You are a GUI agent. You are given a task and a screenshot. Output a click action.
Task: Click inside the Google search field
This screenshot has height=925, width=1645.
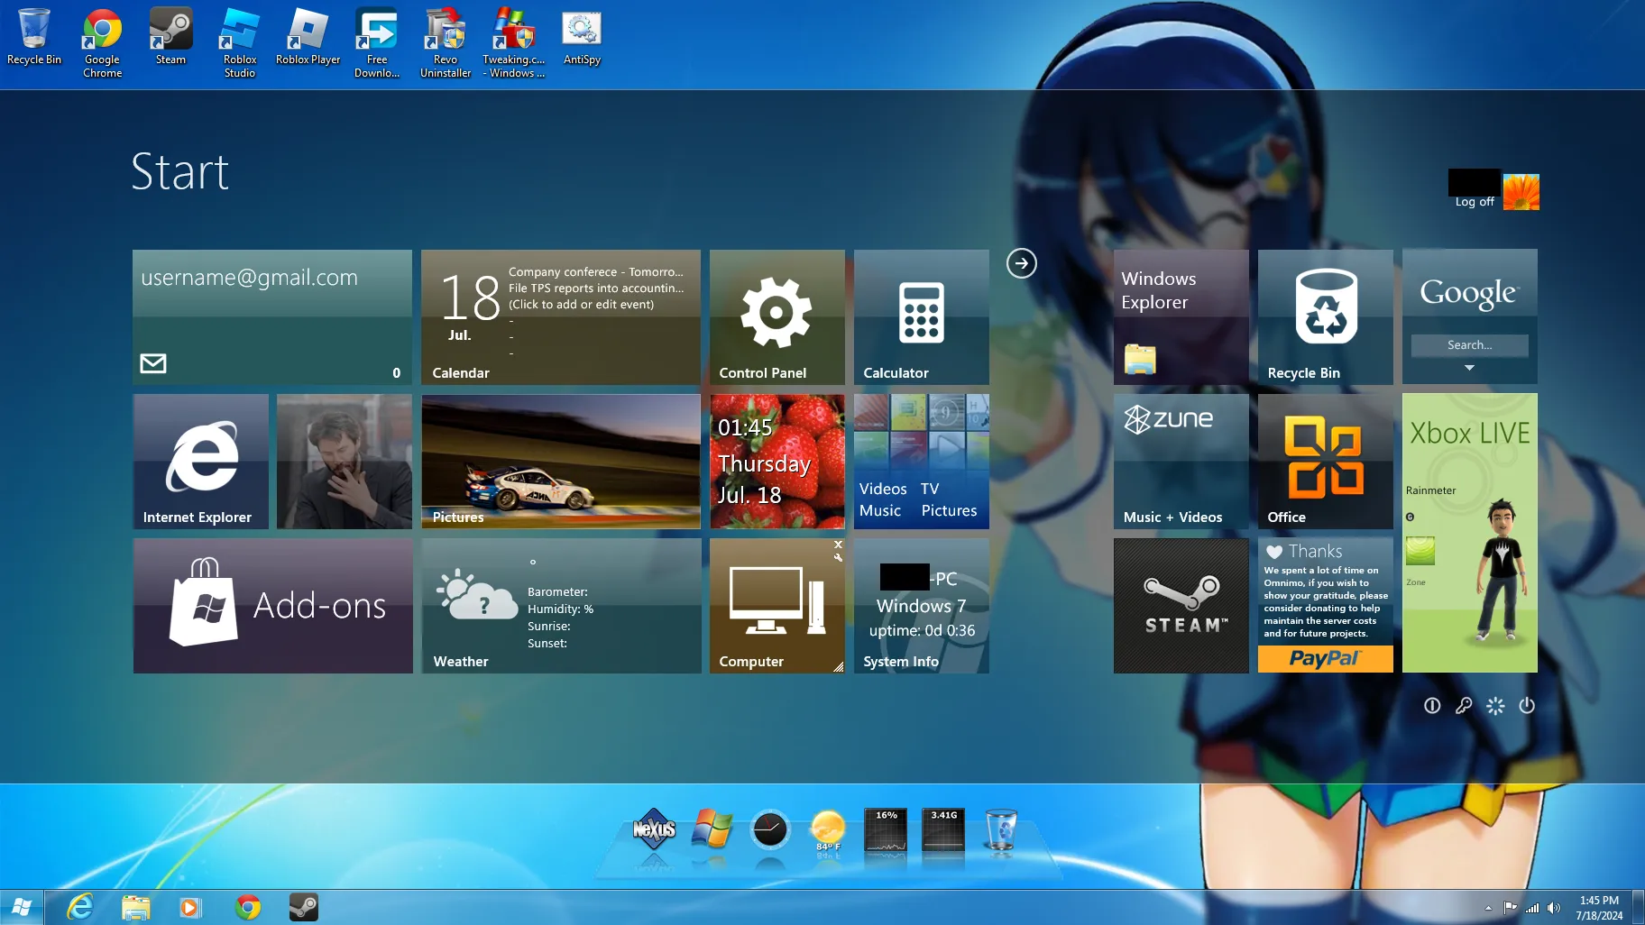pos(1468,345)
